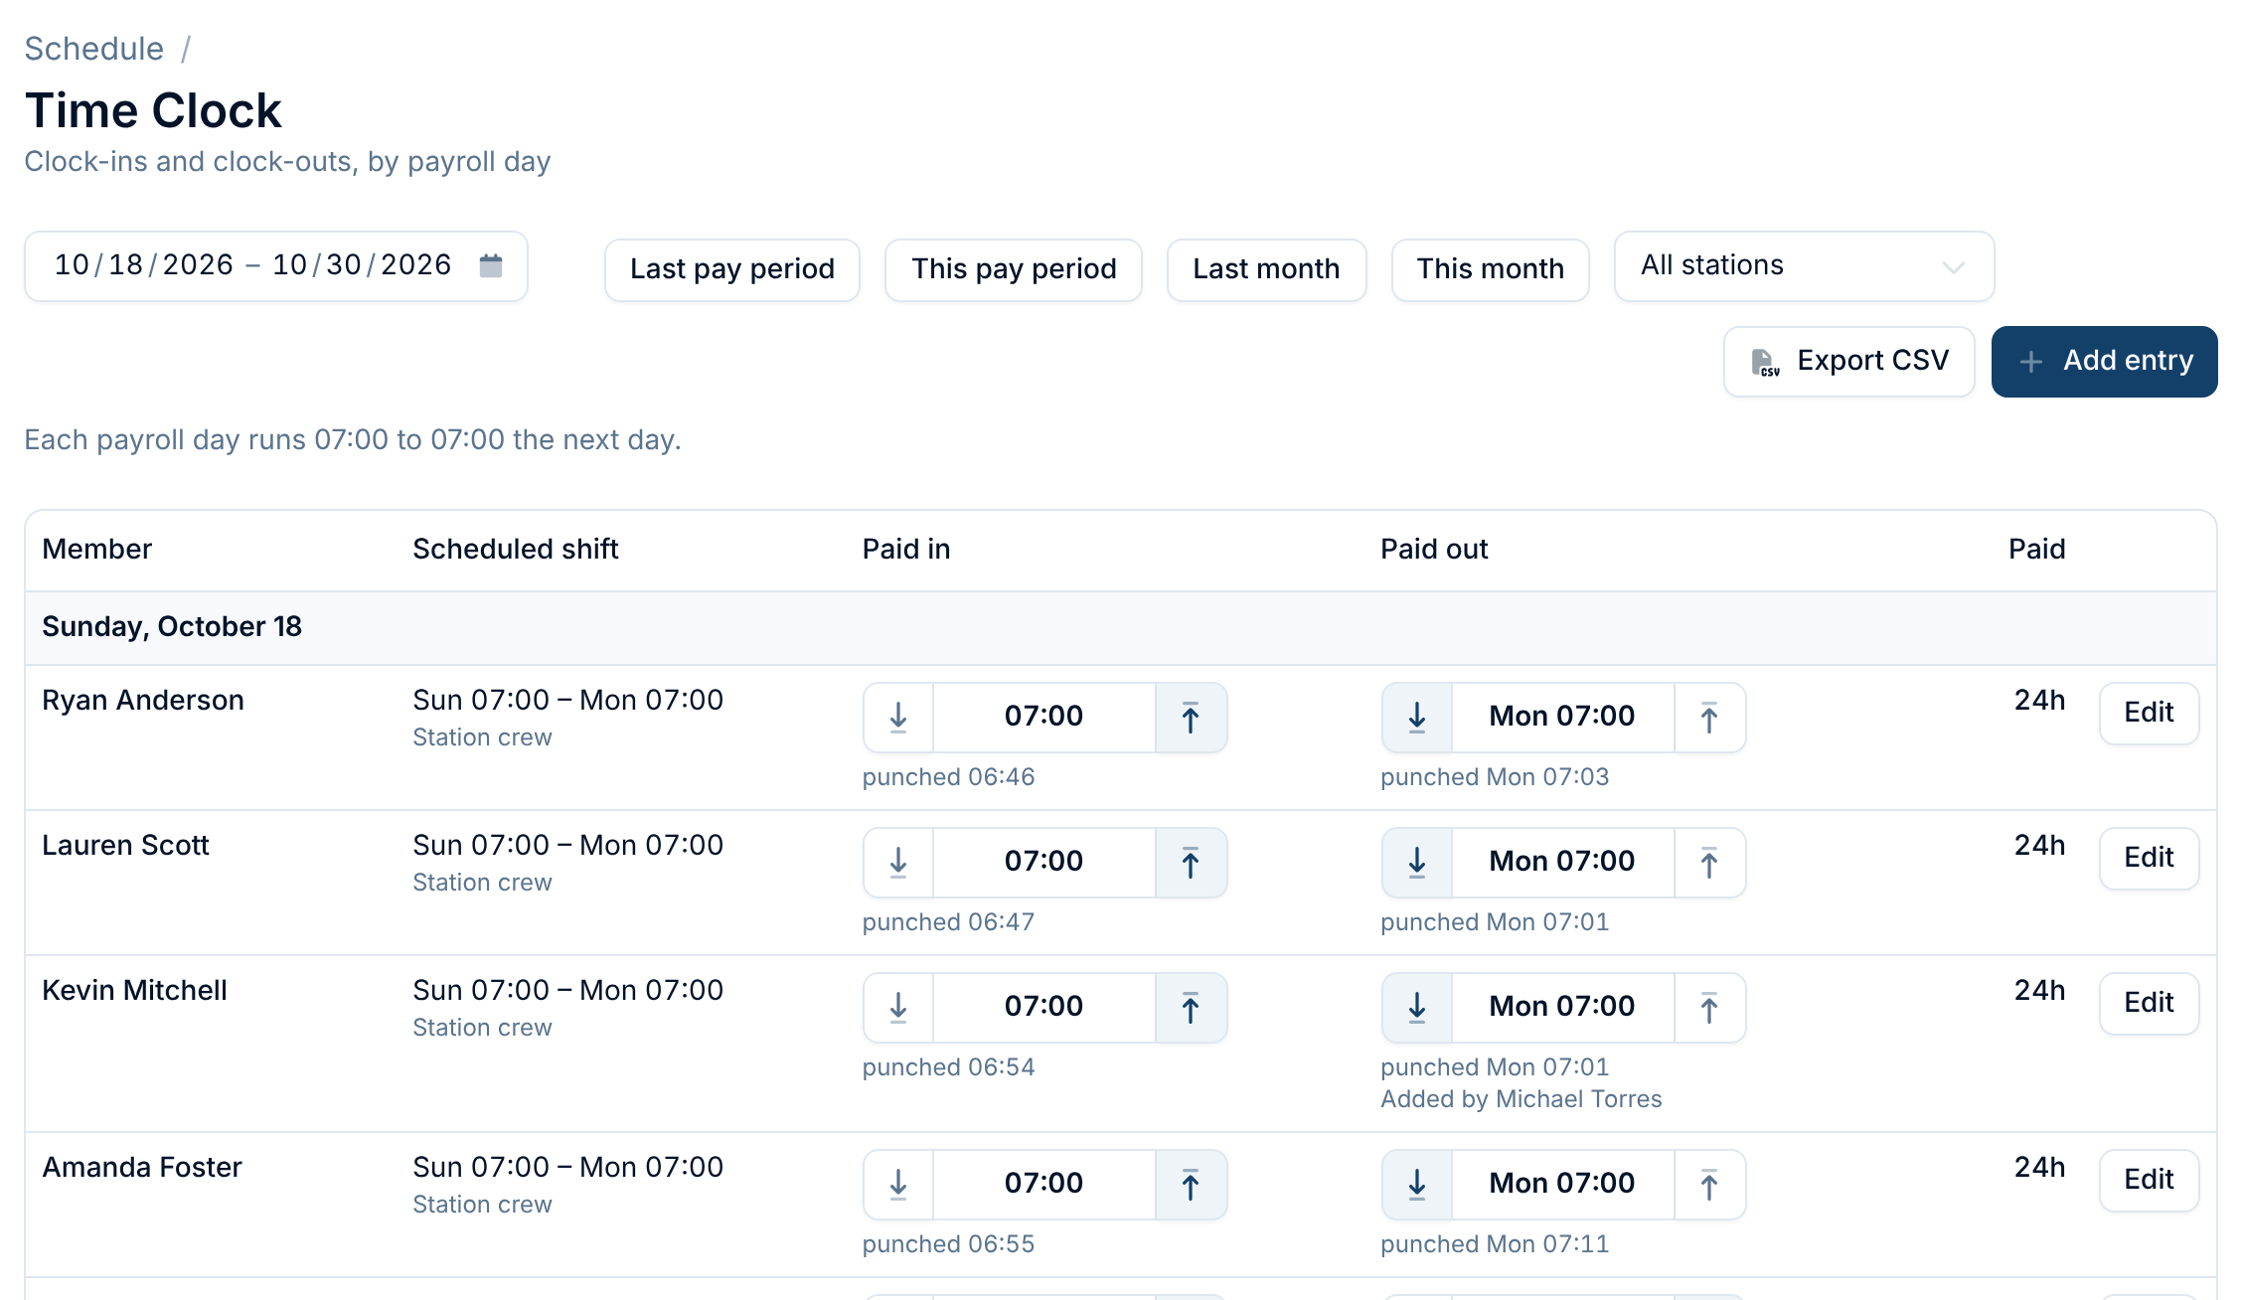Screen dimensions: 2242x1300
Task: Click the Scheduled shift column header
Action: (516, 550)
